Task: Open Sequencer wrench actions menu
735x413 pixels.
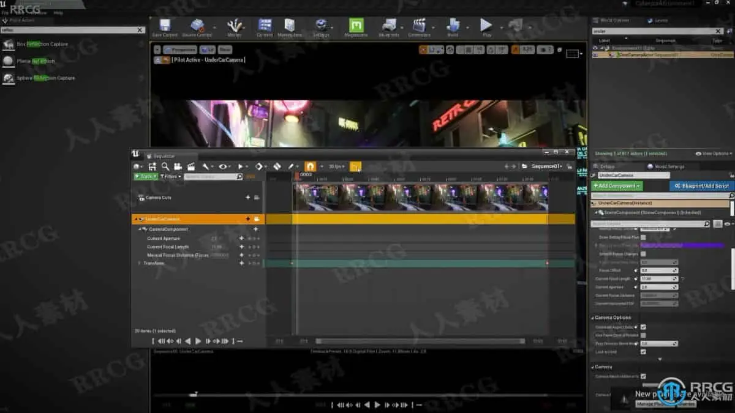Action: click(206, 166)
